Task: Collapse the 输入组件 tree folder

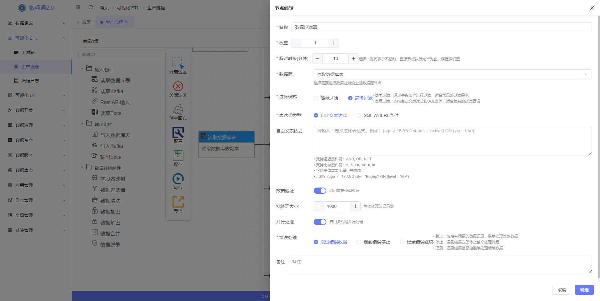Action: pos(82,69)
